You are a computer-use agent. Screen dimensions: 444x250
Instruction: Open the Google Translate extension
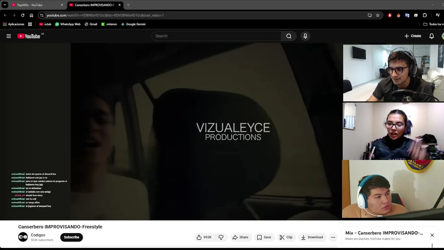[x=407, y=15]
